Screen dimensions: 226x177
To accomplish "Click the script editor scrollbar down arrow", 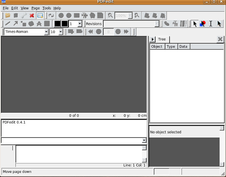I will (144, 160).
